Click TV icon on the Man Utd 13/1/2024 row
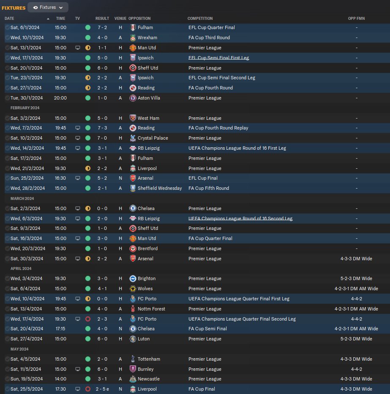Viewport: 390px width, 394px height. [x=78, y=48]
